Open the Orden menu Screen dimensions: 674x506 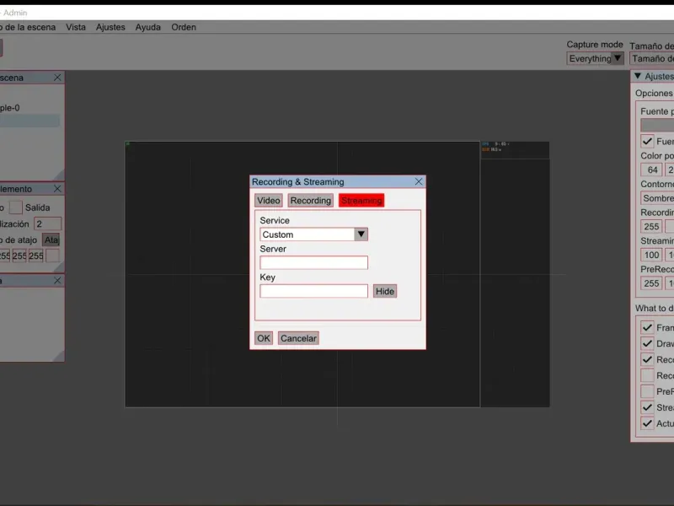(x=184, y=27)
